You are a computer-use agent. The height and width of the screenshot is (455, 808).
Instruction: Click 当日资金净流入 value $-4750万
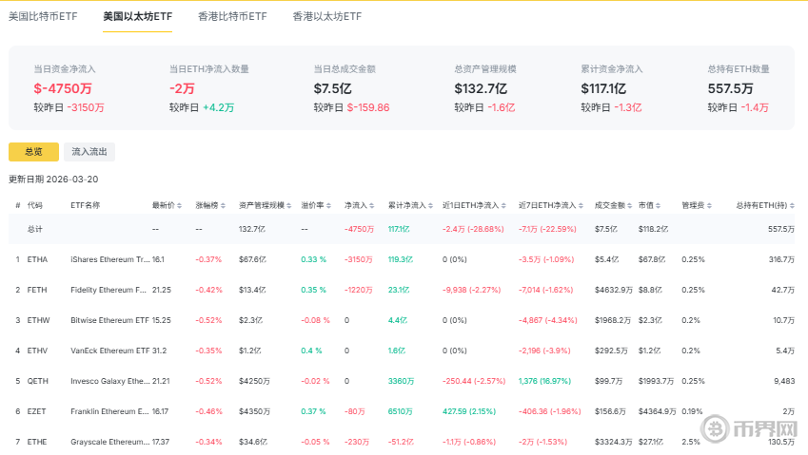point(63,88)
